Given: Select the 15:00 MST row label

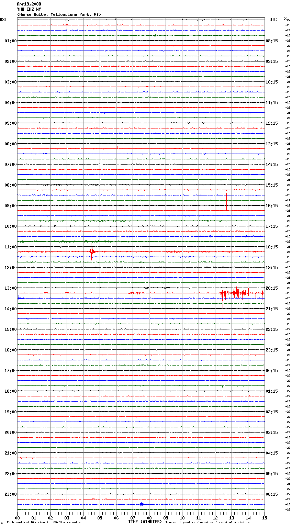Looking at the screenshot, I should coord(10,329).
